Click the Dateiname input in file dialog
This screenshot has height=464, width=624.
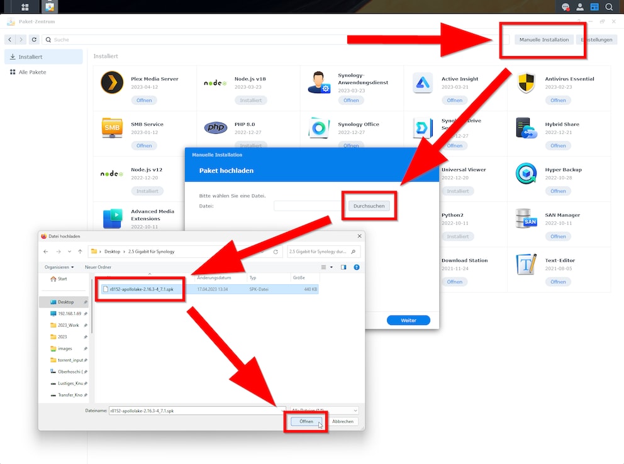tap(197, 411)
